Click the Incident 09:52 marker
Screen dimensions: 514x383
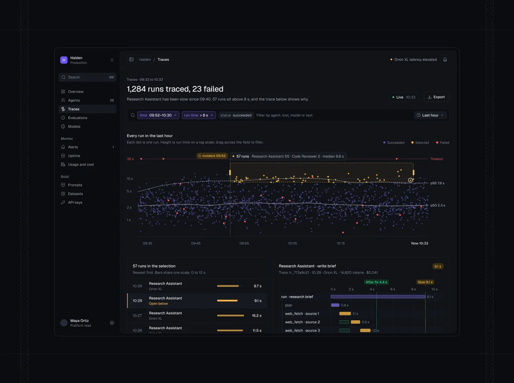point(212,156)
